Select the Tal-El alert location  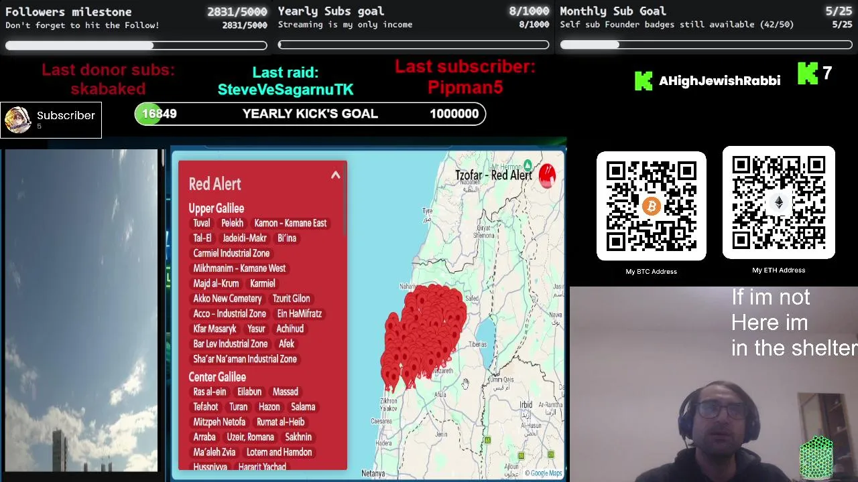(202, 238)
